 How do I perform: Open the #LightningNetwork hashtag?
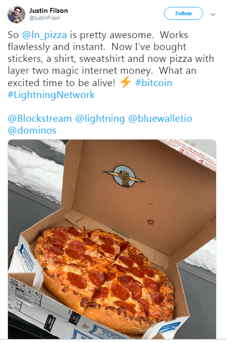[x=51, y=95]
